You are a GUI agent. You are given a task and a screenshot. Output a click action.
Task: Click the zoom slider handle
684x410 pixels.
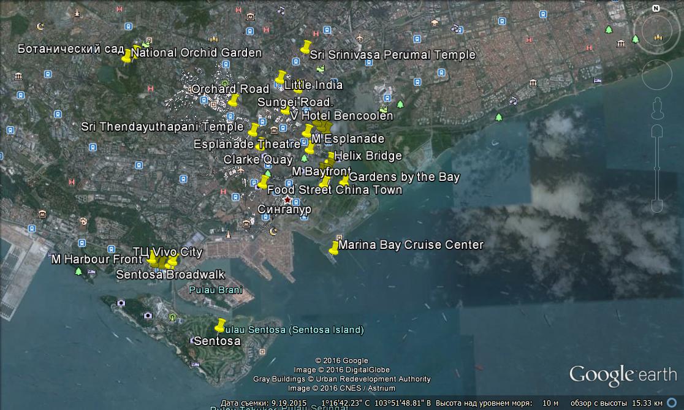tap(657, 169)
